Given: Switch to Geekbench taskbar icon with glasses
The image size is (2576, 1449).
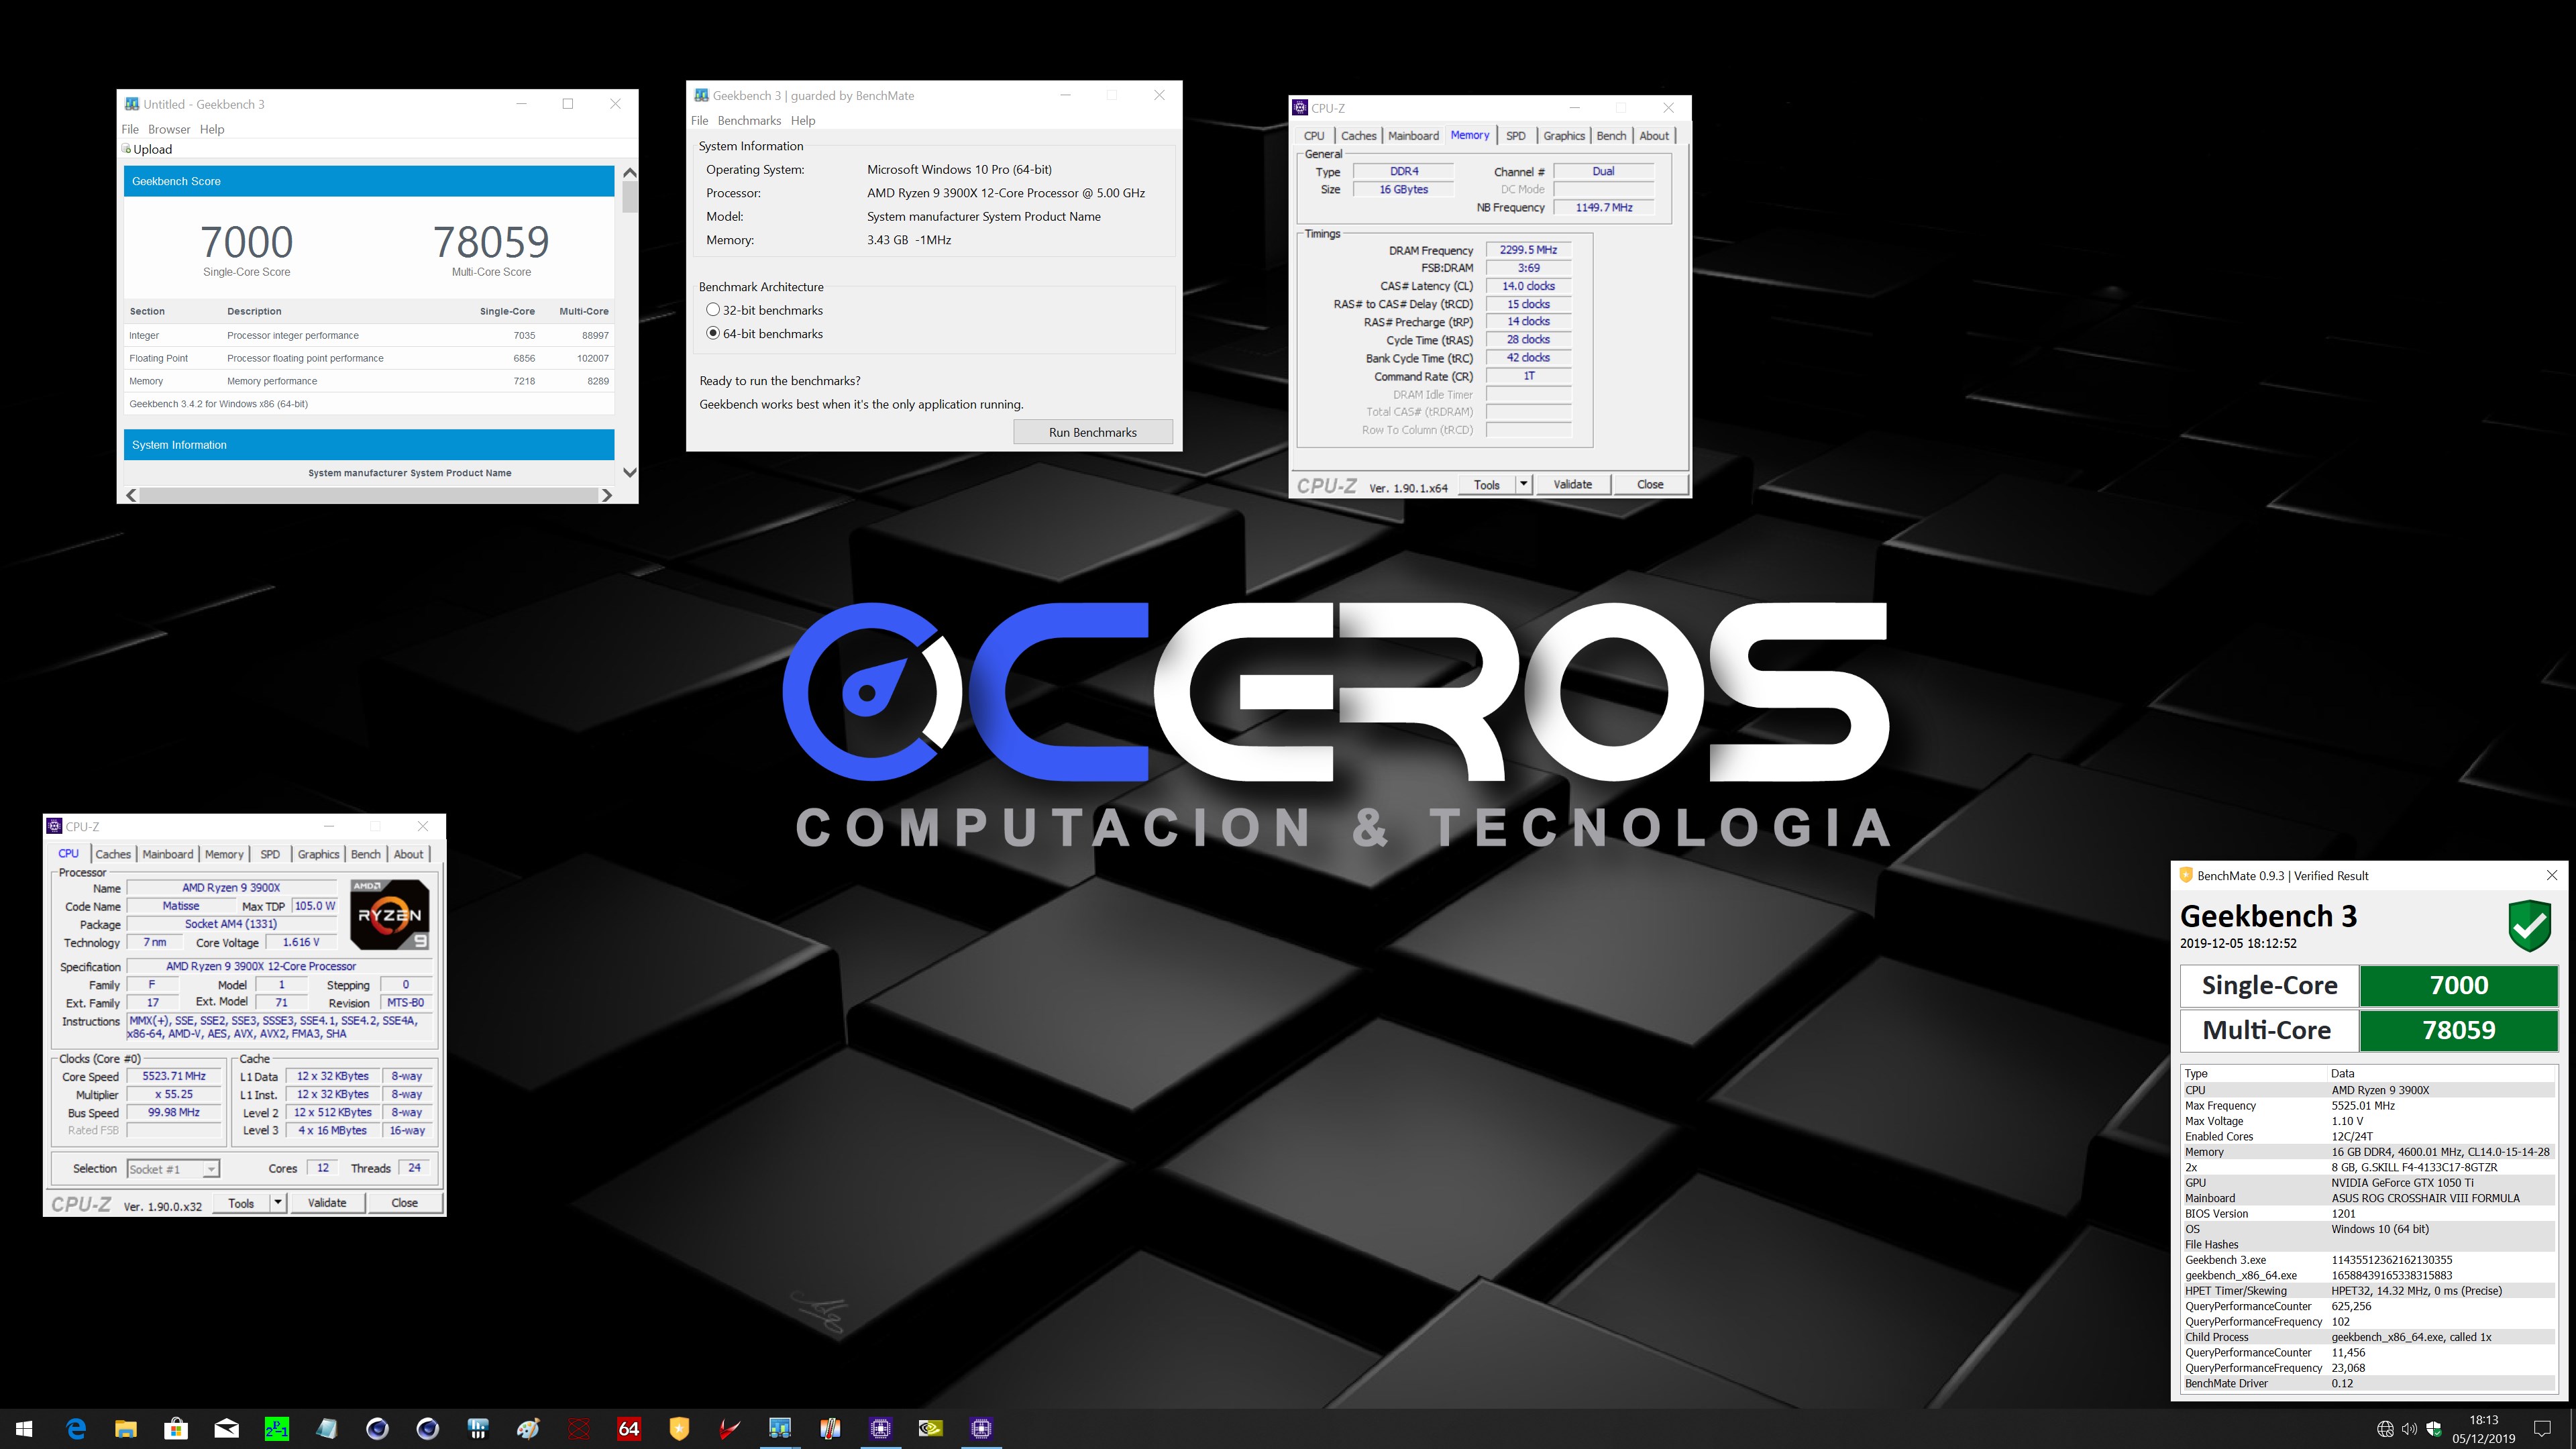Looking at the screenshot, I should [780, 1428].
